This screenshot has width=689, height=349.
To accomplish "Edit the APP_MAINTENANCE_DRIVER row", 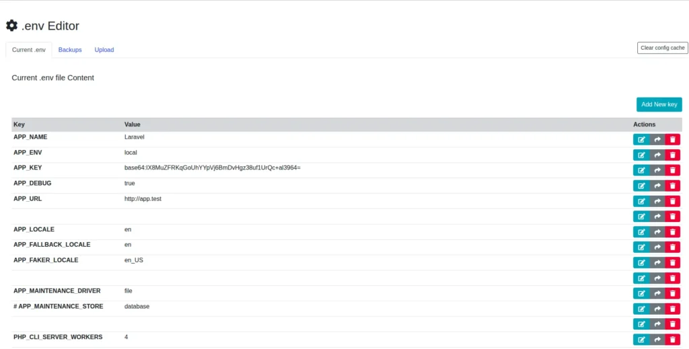I will [641, 294].
